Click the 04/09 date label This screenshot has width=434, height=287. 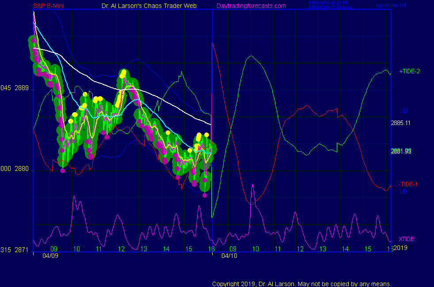tap(50, 256)
